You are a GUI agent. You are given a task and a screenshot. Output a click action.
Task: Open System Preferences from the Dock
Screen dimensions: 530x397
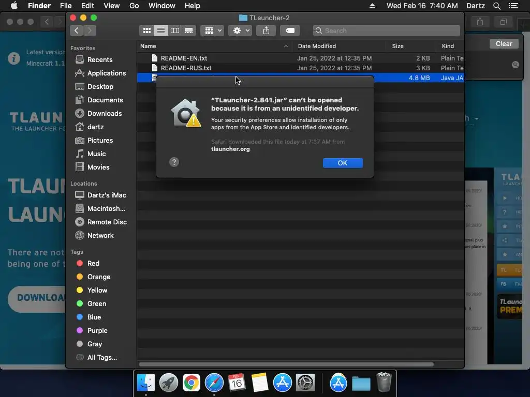(x=305, y=383)
